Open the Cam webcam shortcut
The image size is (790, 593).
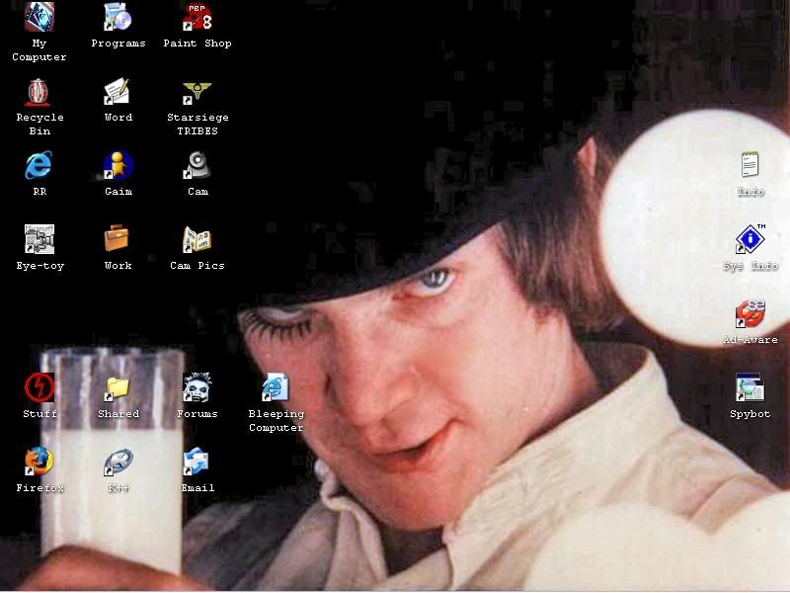click(x=197, y=165)
